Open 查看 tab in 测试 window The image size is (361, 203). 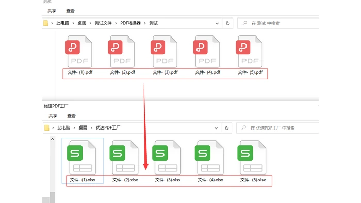point(70,11)
